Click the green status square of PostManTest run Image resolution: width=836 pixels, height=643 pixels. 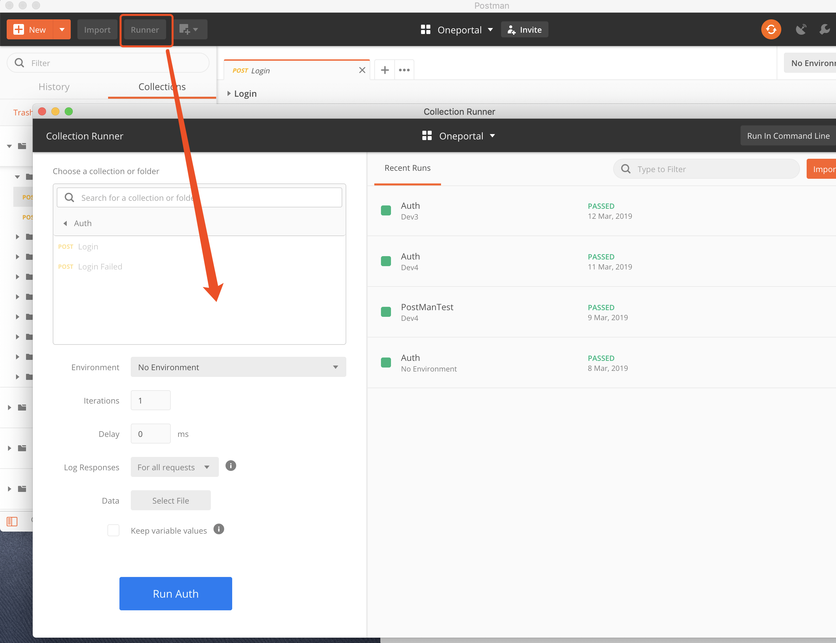coord(386,312)
